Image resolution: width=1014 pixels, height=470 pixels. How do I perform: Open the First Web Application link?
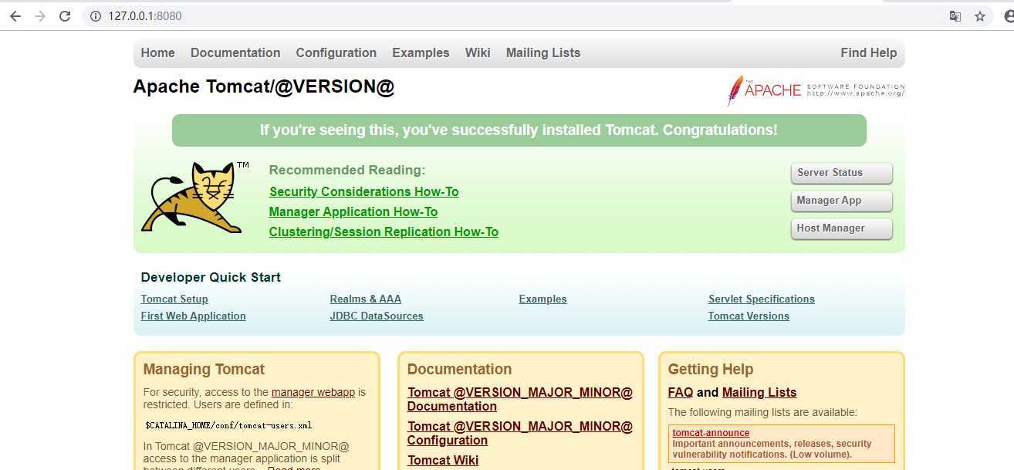pos(193,316)
